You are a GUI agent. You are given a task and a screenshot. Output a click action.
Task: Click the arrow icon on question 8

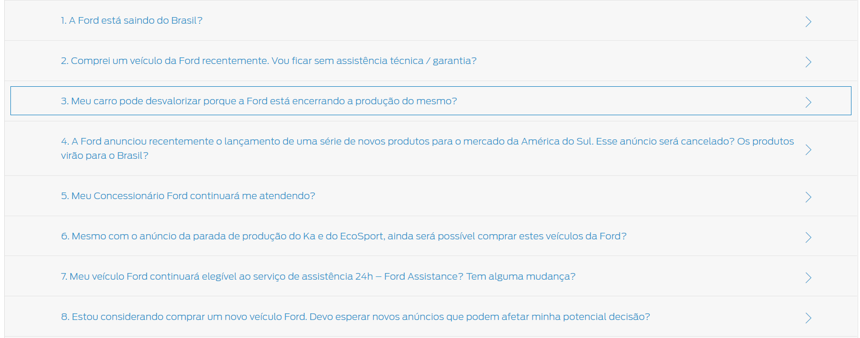click(808, 318)
